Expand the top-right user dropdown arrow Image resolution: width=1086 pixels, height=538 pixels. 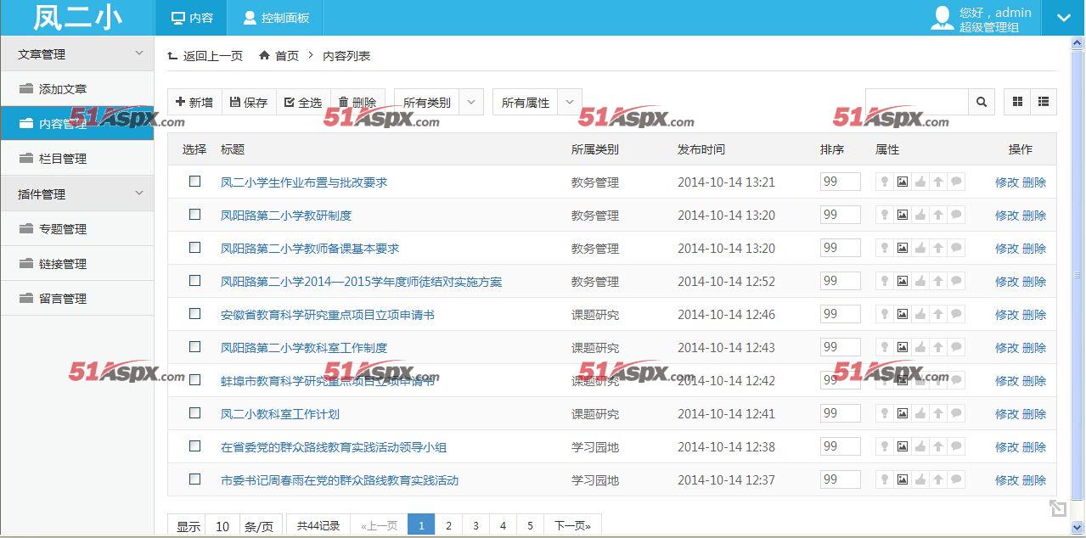tap(1063, 18)
